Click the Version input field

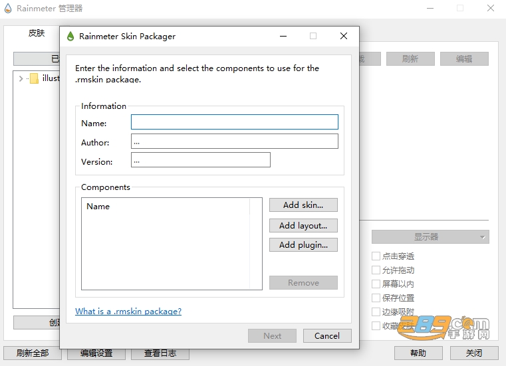(x=200, y=160)
